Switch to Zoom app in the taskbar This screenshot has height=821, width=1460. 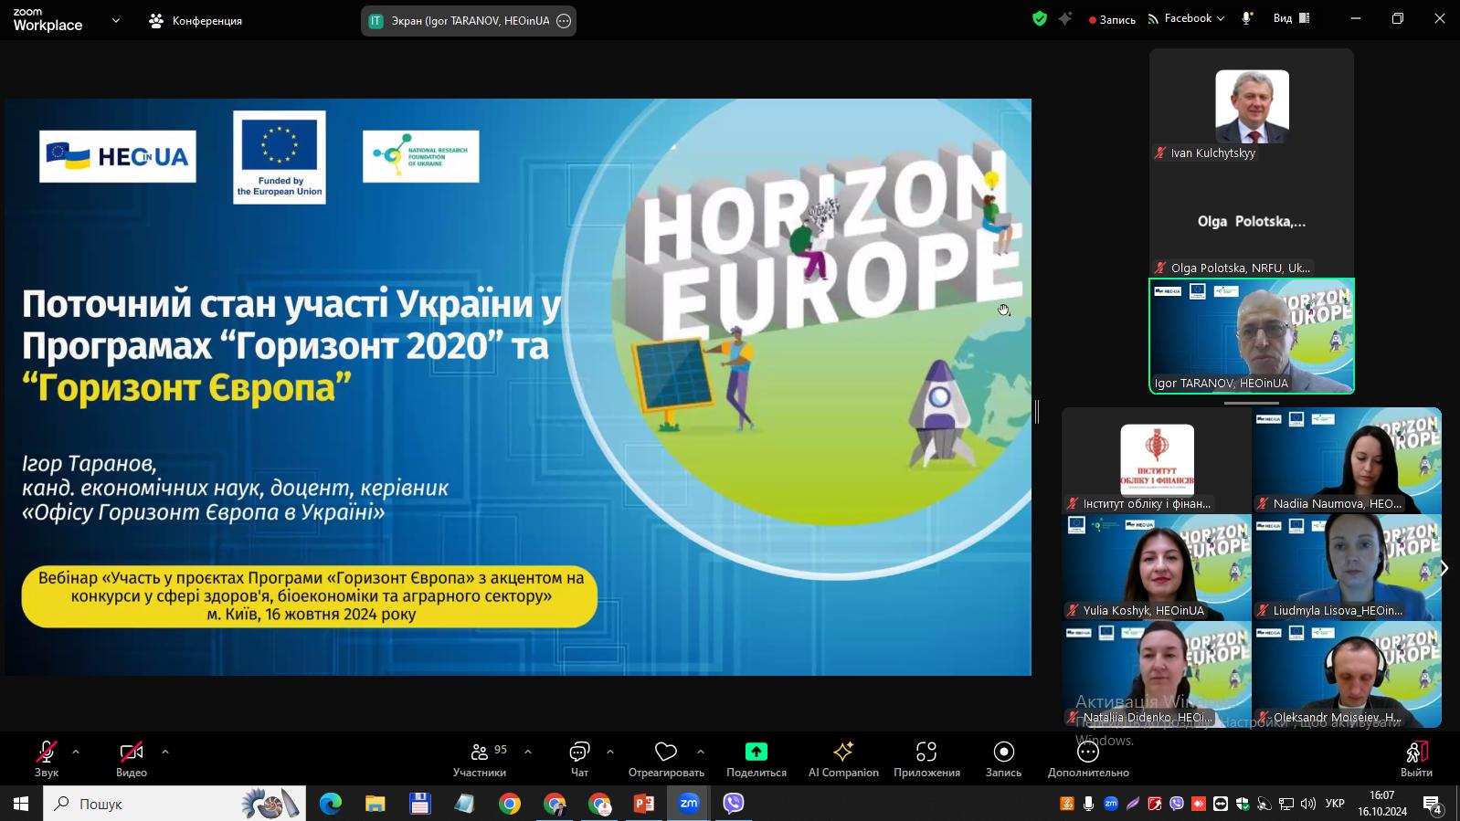tap(689, 804)
